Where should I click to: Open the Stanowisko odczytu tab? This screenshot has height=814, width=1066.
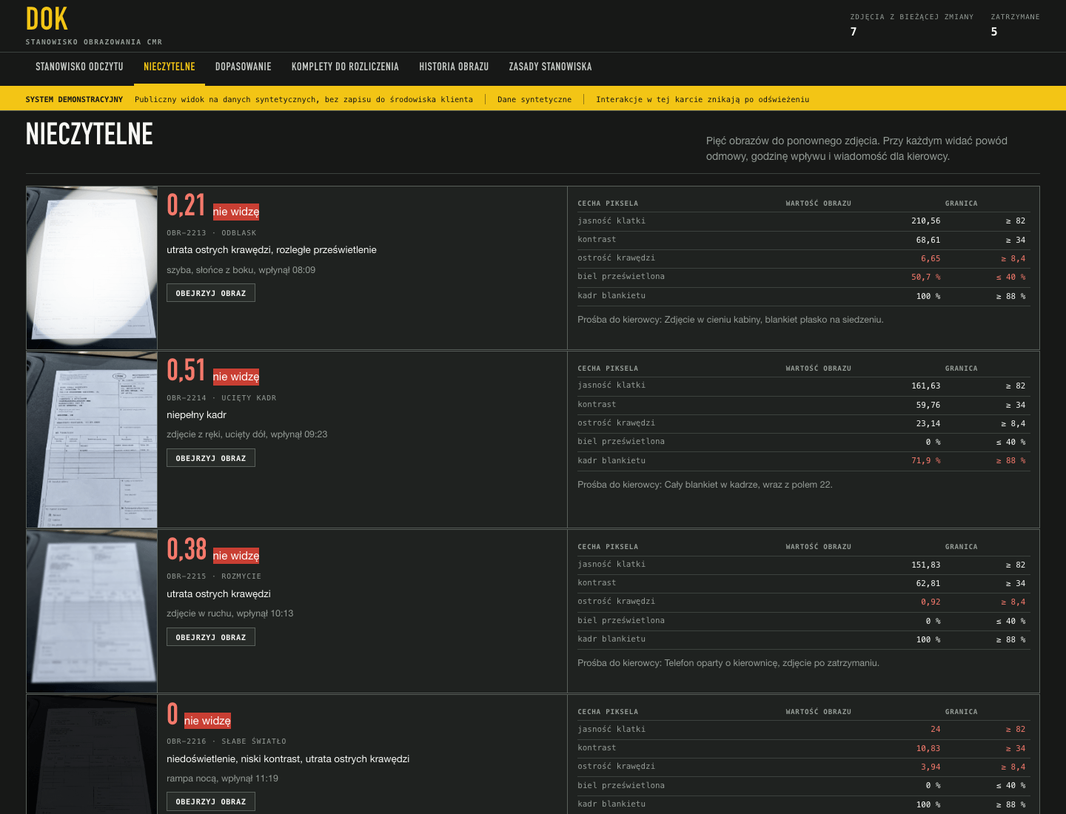pyautogui.click(x=79, y=67)
